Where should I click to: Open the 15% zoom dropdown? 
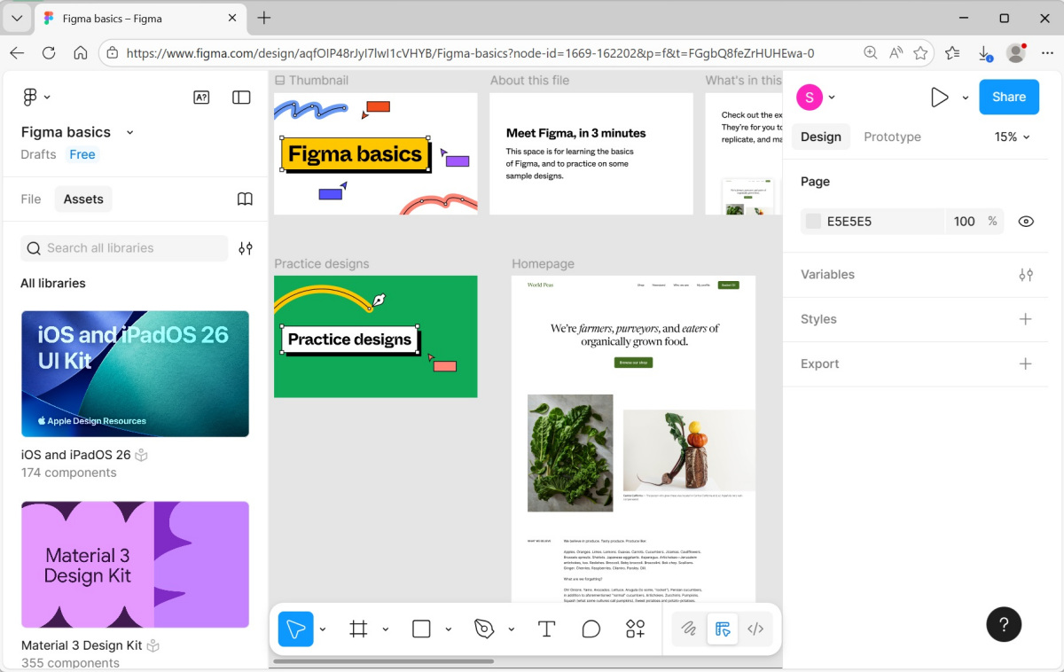tap(1012, 137)
